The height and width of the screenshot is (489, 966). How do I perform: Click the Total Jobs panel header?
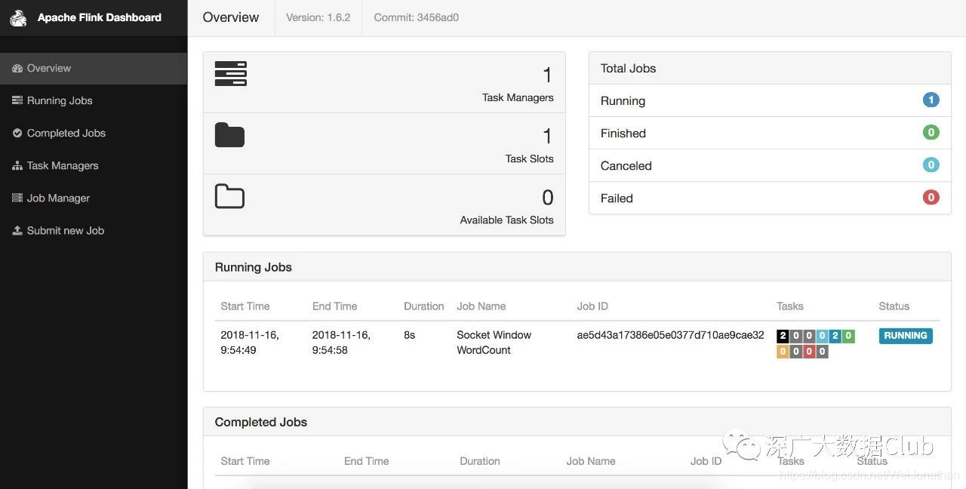pyautogui.click(x=770, y=68)
